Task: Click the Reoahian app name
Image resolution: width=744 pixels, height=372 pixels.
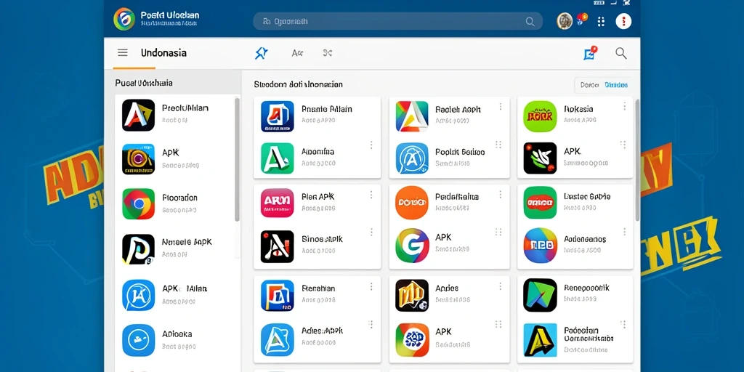Action: 318,288
